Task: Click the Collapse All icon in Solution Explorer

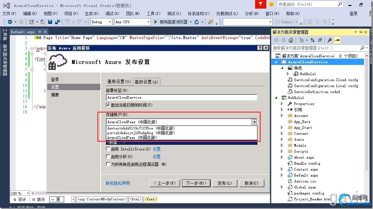Action: 320,40
